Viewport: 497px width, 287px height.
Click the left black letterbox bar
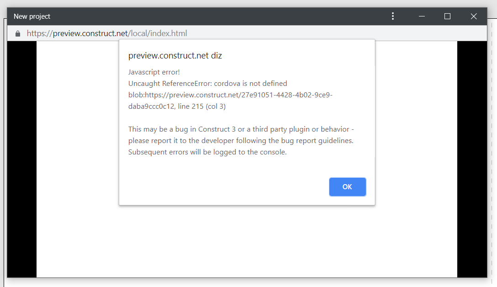point(22,159)
